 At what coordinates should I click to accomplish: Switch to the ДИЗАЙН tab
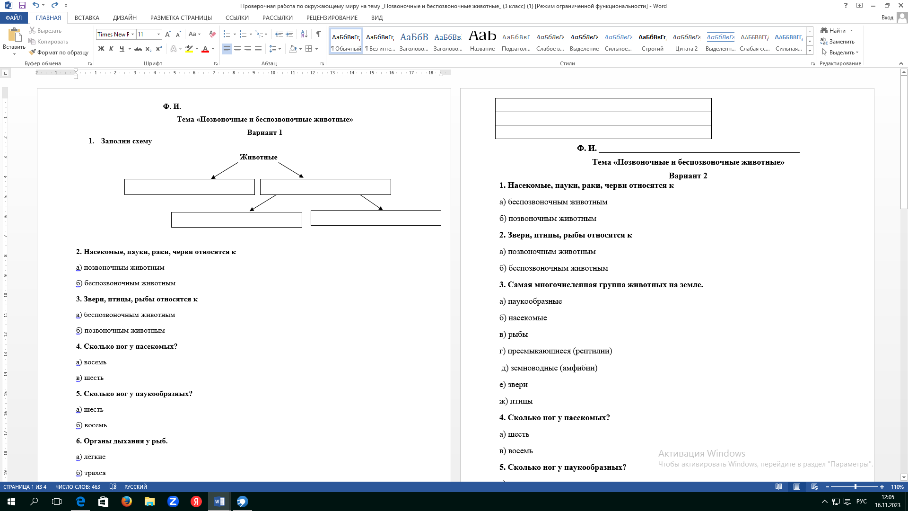coord(125,18)
